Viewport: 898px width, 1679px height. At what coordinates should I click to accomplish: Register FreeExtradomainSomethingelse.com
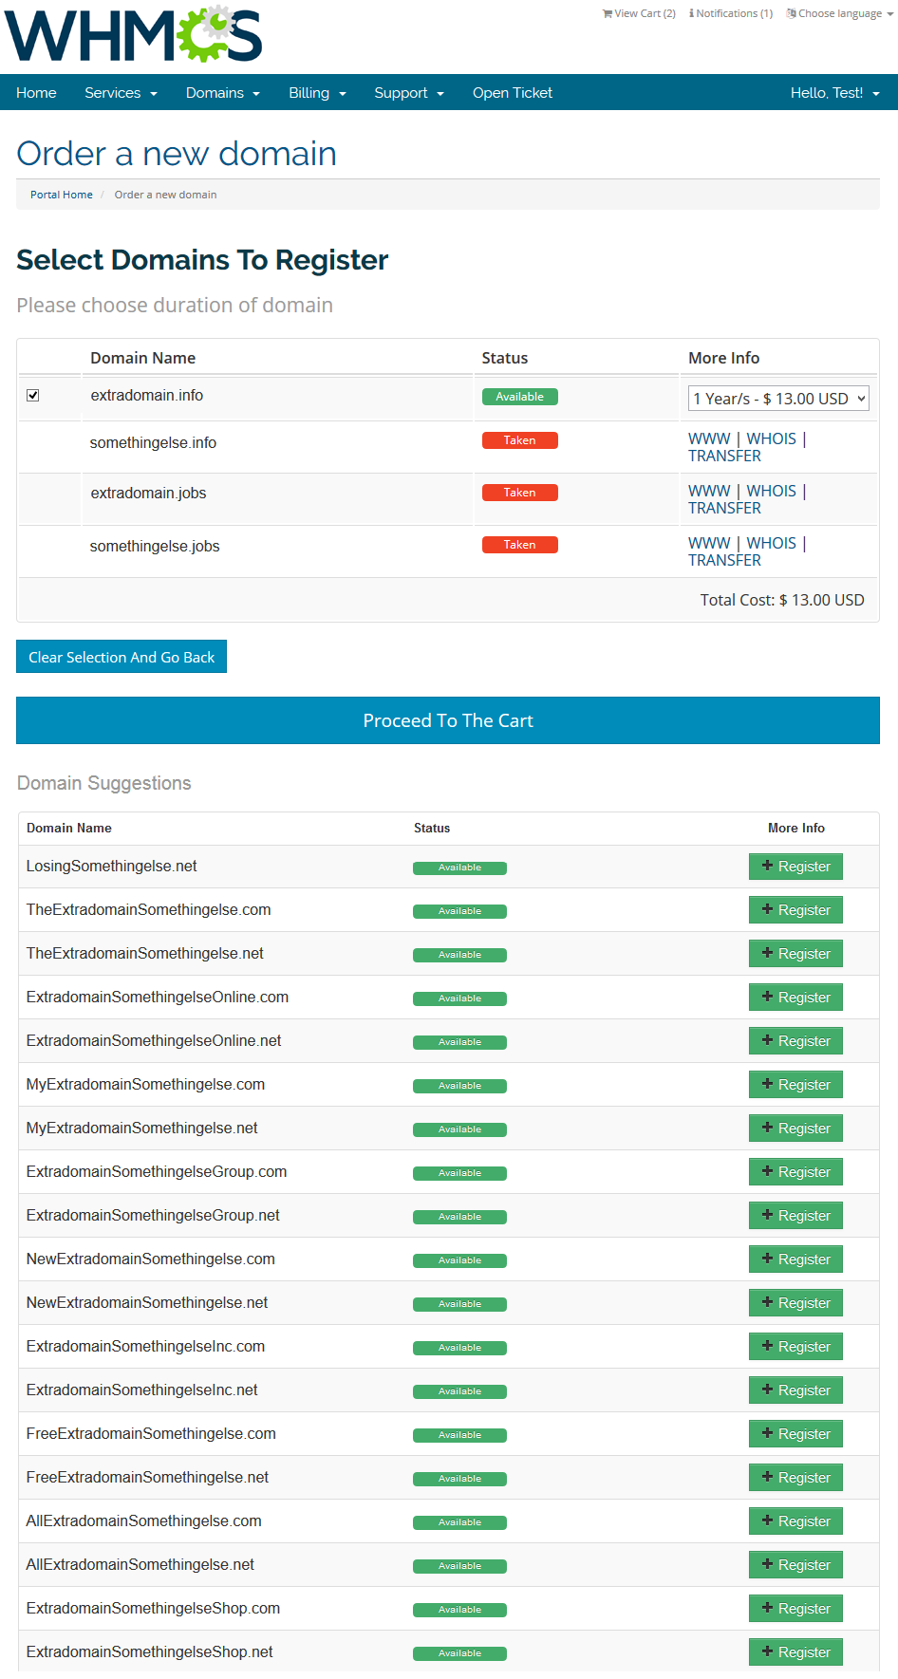point(795,1434)
